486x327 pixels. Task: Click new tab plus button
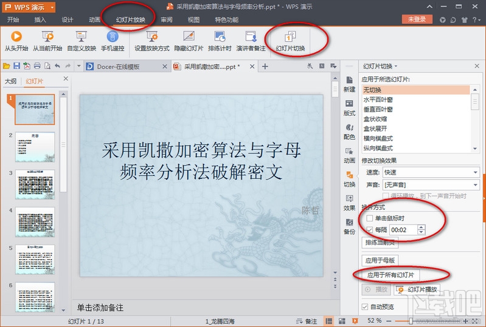click(x=265, y=67)
